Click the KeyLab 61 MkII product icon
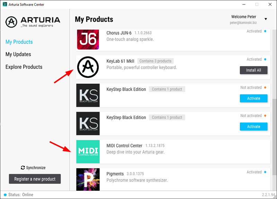This screenshot has width=277, height=199. 88,67
